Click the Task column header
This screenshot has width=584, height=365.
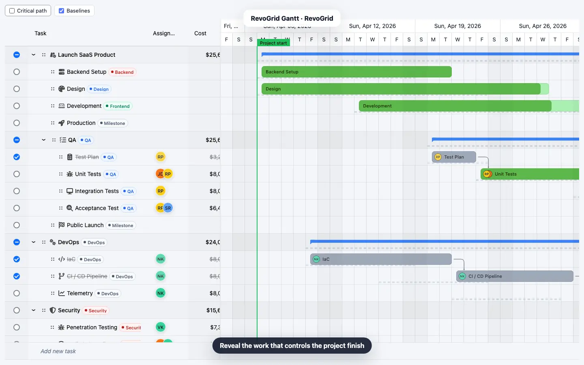pos(41,33)
